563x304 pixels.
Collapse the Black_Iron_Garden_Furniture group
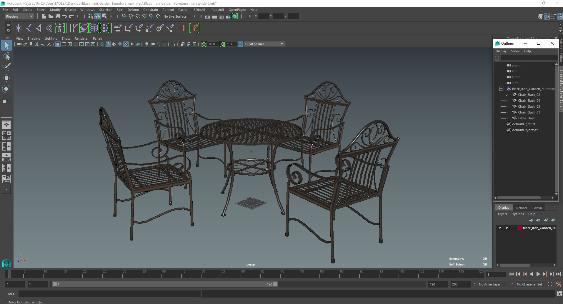tap(501, 89)
